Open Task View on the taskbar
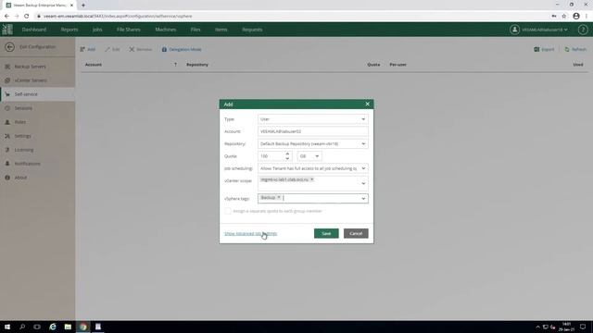The image size is (593, 333). click(37, 327)
